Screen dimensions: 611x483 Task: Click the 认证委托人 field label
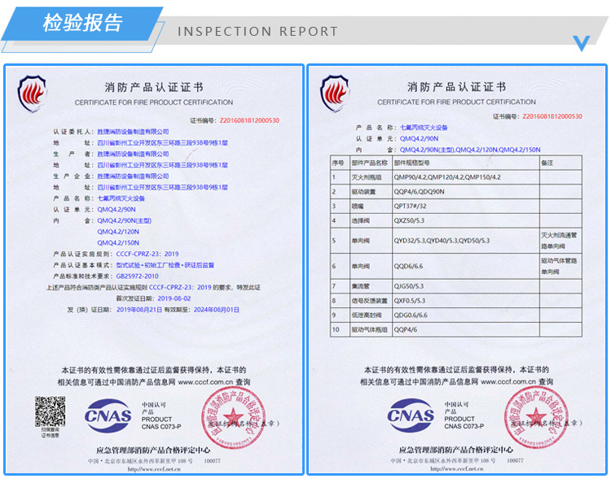point(73,132)
